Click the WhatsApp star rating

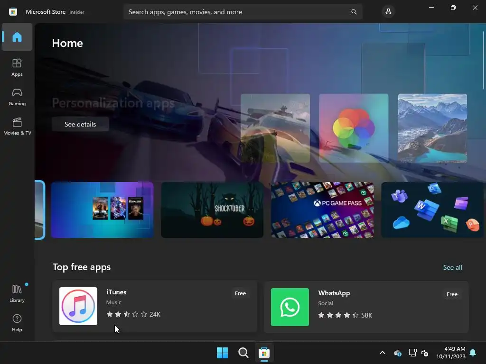pyautogui.click(x=338, y=315)
